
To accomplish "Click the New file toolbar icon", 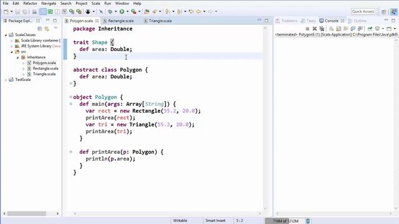I will pyautogui.click(x=6, y=12).
